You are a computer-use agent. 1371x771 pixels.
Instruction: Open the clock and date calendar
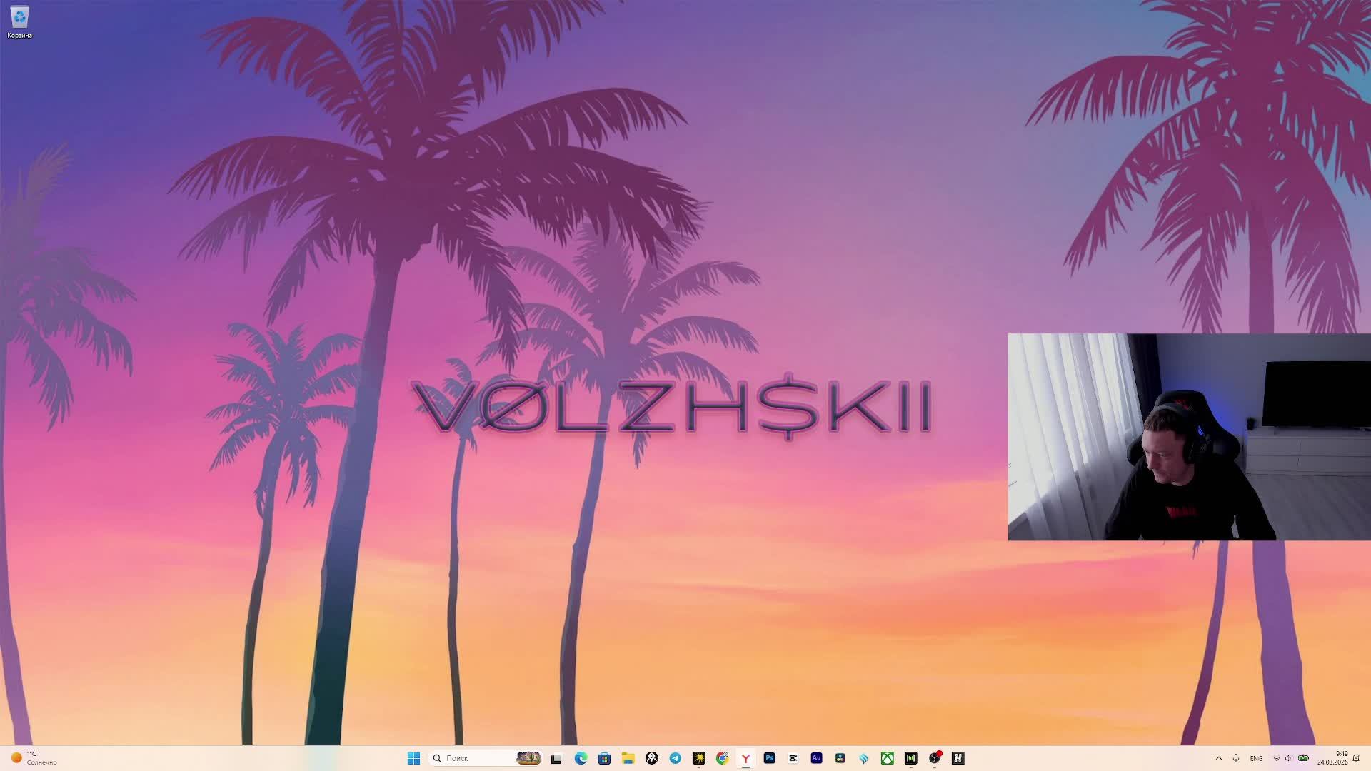pyautogui.click(x=1332, y=758)
